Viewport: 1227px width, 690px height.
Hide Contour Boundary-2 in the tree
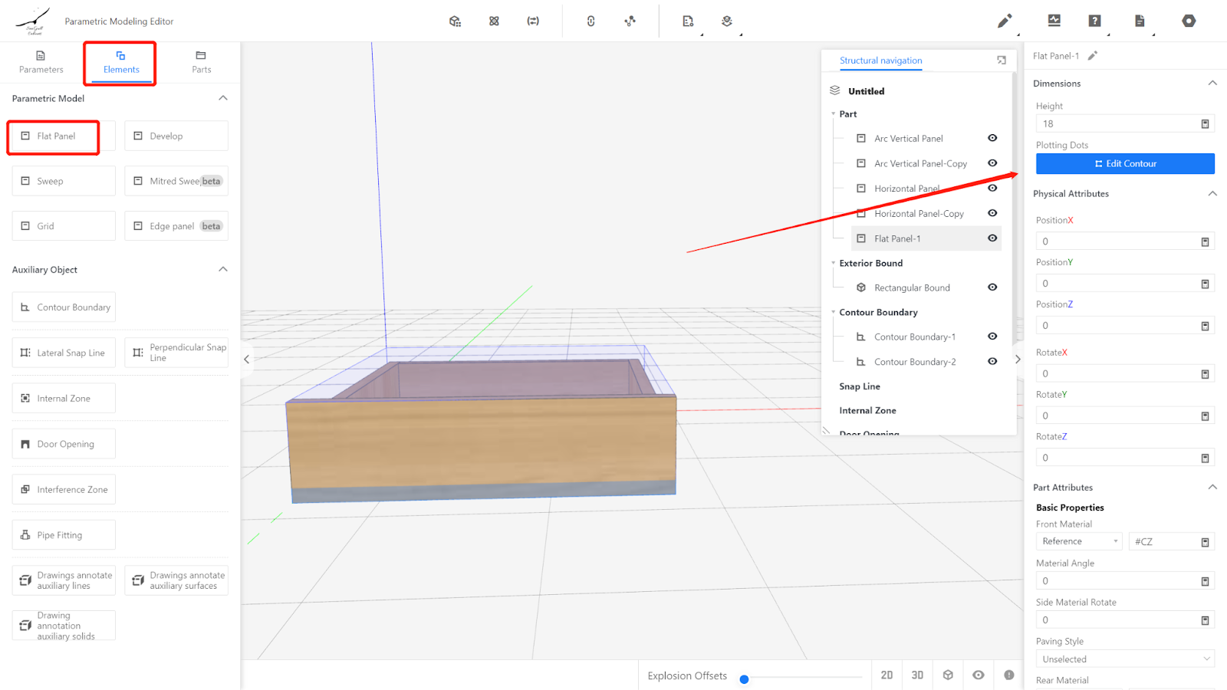click(x=992, y=362)
